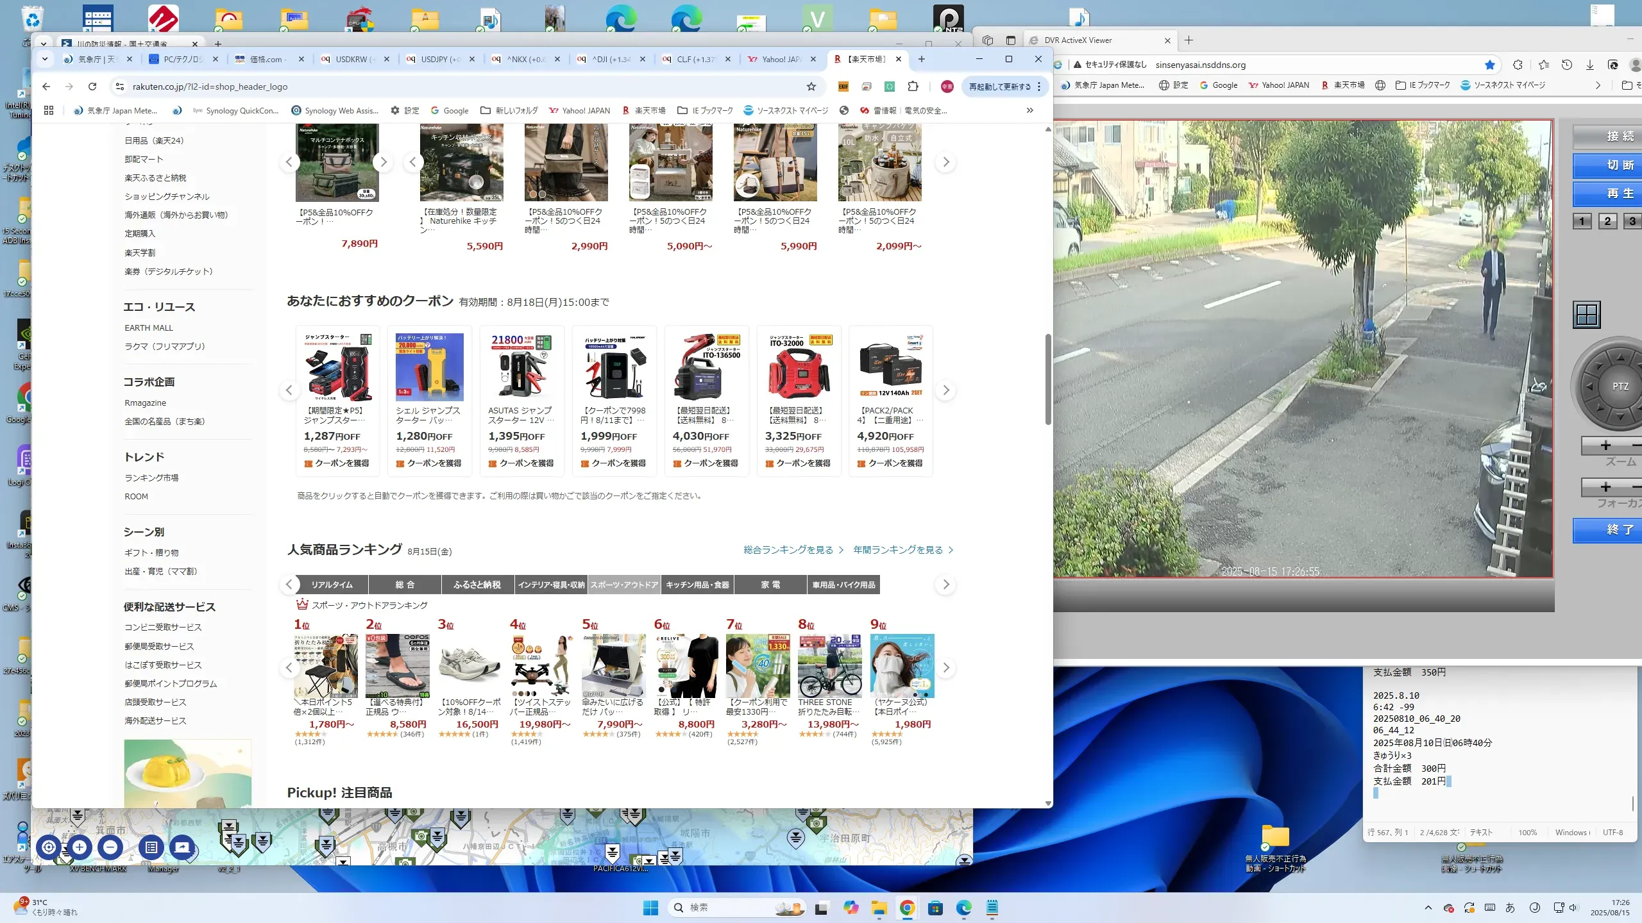Open the map list view icon

[x=151, y=847]
